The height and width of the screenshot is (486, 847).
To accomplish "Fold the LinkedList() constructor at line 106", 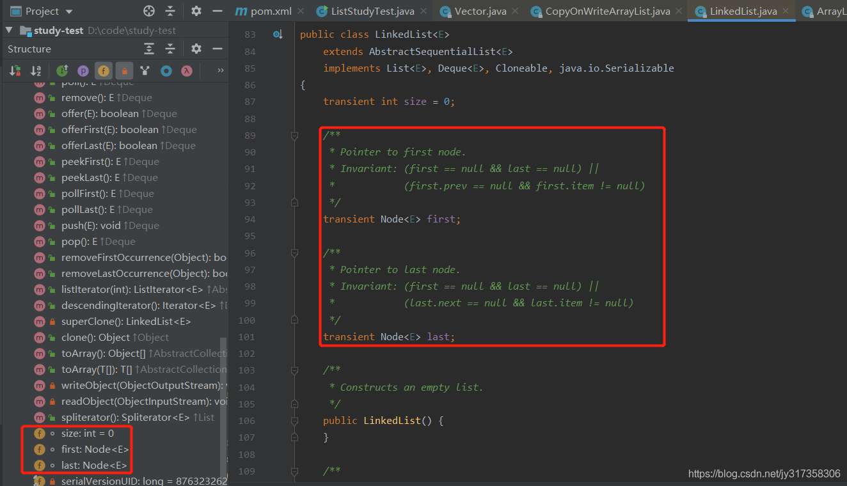I will [294, 421].
